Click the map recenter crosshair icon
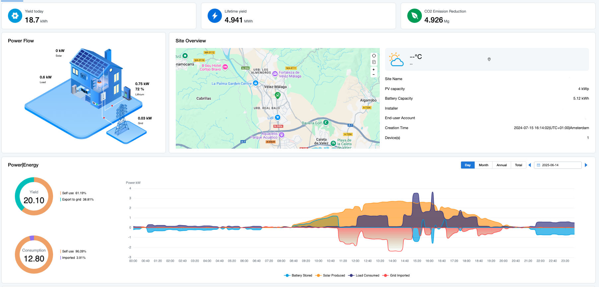Viewport: 599px width, 287px height. 374,56
